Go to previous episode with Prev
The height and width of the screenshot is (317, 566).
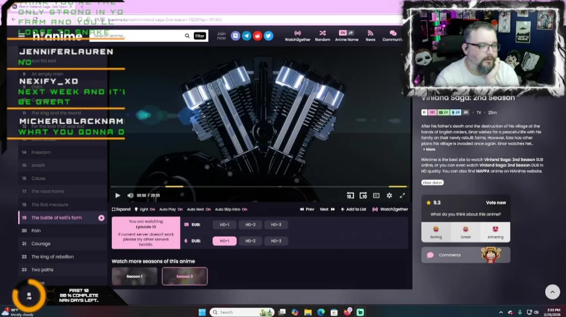307,209
